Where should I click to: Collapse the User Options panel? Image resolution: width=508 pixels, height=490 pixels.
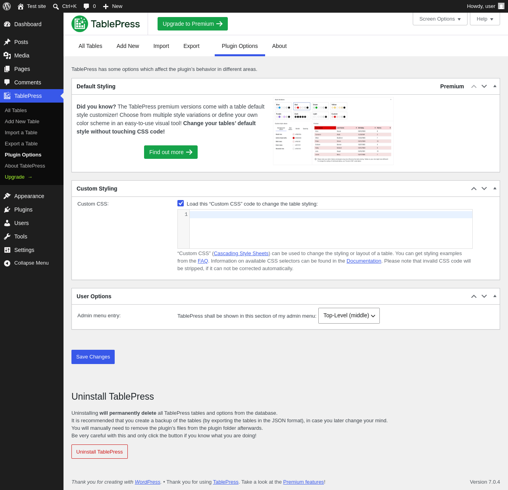495,296
